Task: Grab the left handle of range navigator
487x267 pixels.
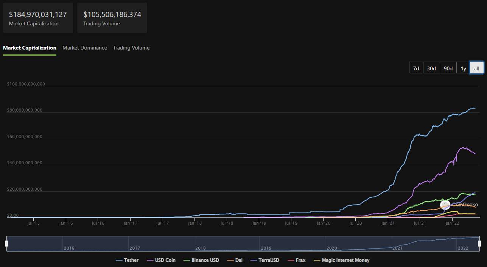Action: (6, 244)
